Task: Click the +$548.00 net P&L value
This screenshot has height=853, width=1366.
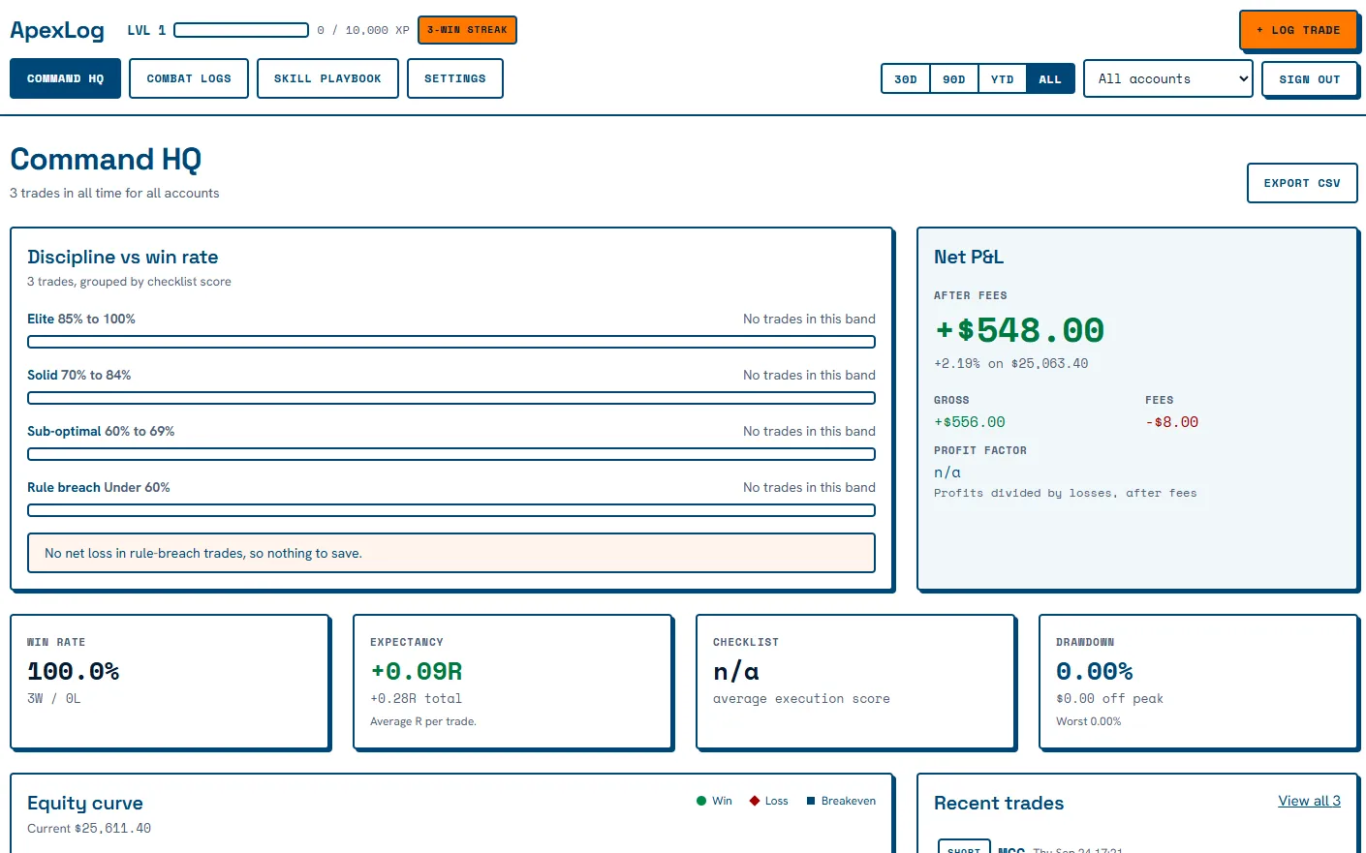Action: pos(1019,330)
